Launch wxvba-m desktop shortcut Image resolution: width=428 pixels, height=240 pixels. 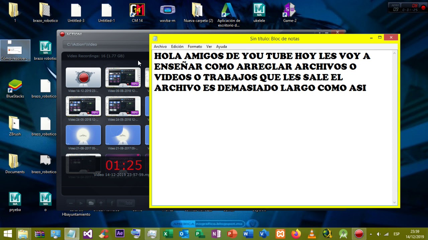pos(168,13)
